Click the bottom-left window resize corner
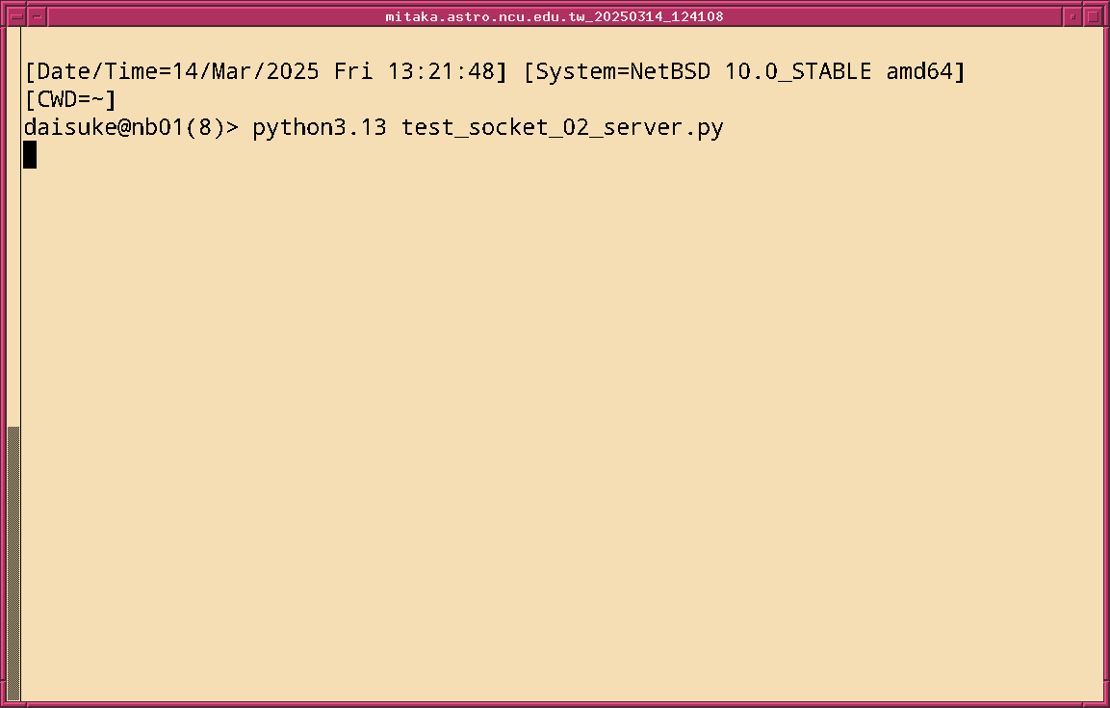Viewport: 1110px width, 708px height. click(4, 703)
